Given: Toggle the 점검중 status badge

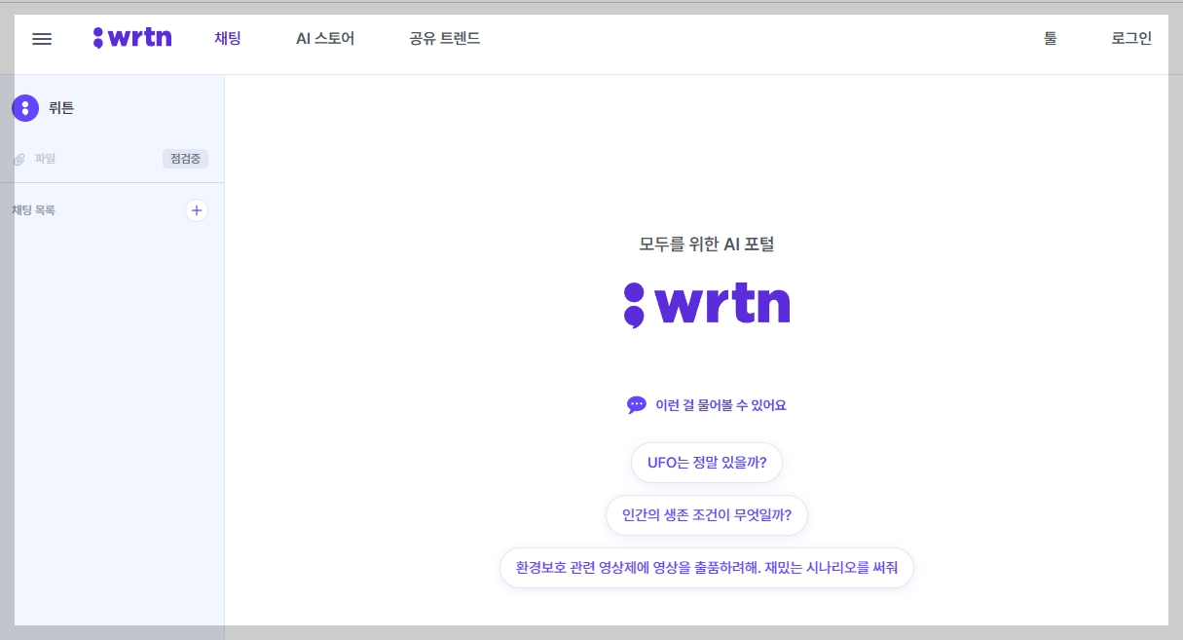Looking at the screenshot, I should pyautogui.click(x=185, y=159).
